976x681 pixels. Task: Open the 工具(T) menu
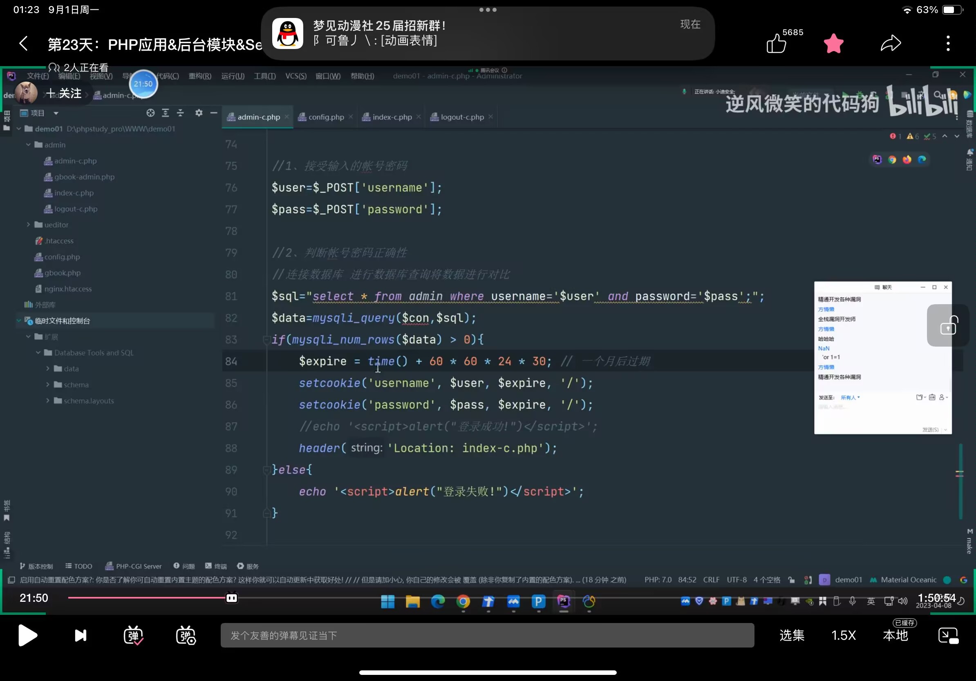pyautogui.click(x=265, y=76)
